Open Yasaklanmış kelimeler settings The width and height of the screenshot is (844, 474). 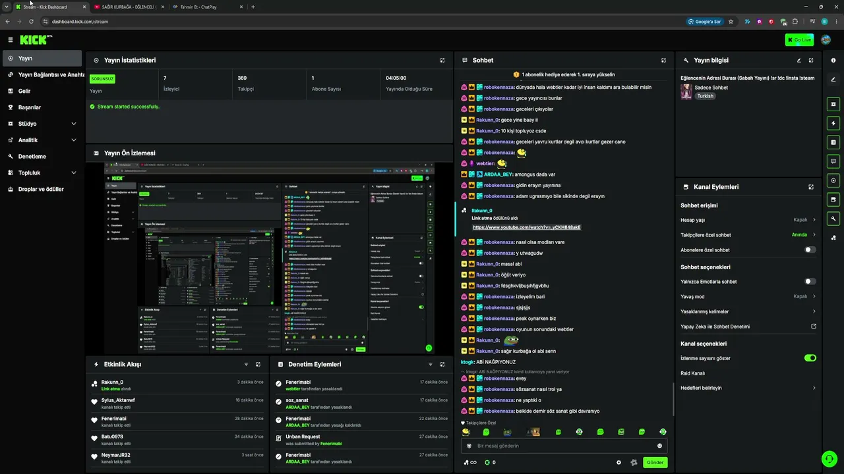(748, 311)
